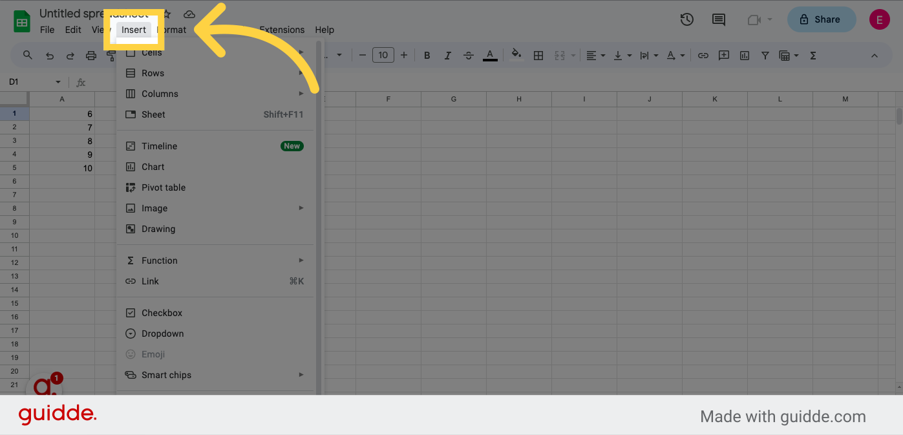Open the Create a filter icon
903x435 pixels.
point(765,55)
